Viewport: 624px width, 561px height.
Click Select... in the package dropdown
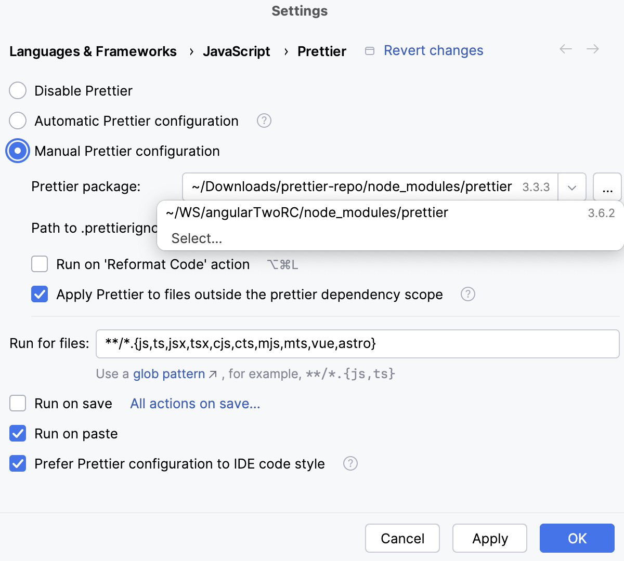click(197, 238)
